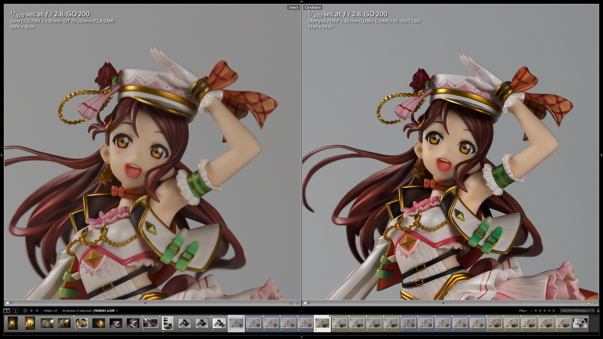Close the Select pane with its X

tap(297, 303)
